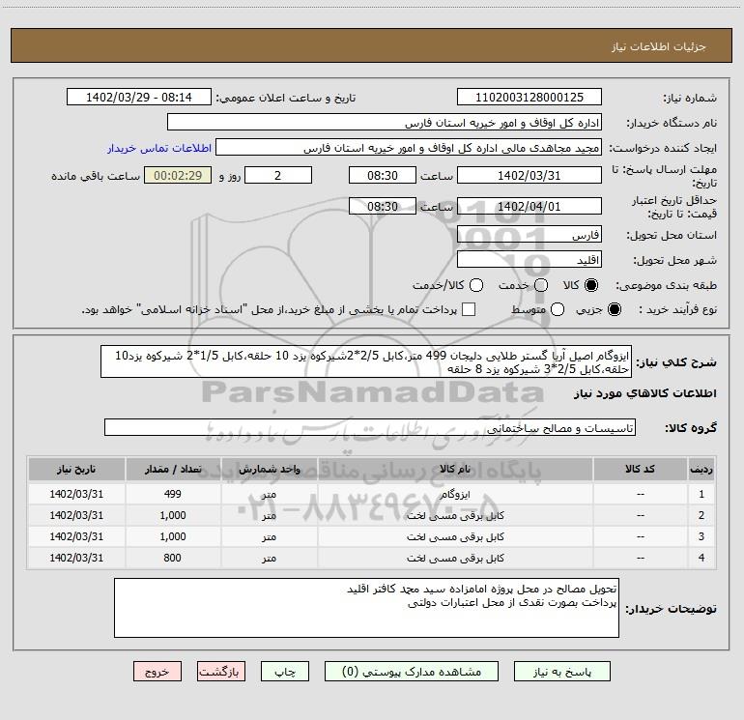The image size is (744, 720).
Task: Click the اطلاعات کالاهای مورد نیاز section heading
Action: click(x=645, y=393)
